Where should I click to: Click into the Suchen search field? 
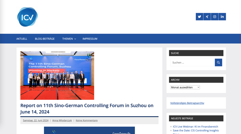(192, 63)
